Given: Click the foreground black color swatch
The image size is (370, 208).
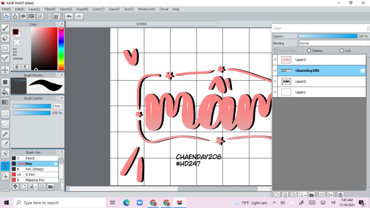Looking at the screenshot, I should click(x=15, y=32).
